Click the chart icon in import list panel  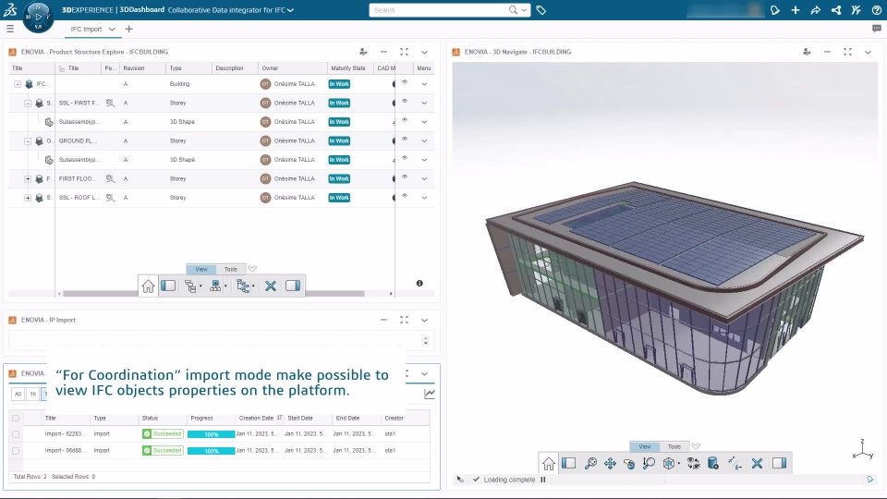point(430,394)
